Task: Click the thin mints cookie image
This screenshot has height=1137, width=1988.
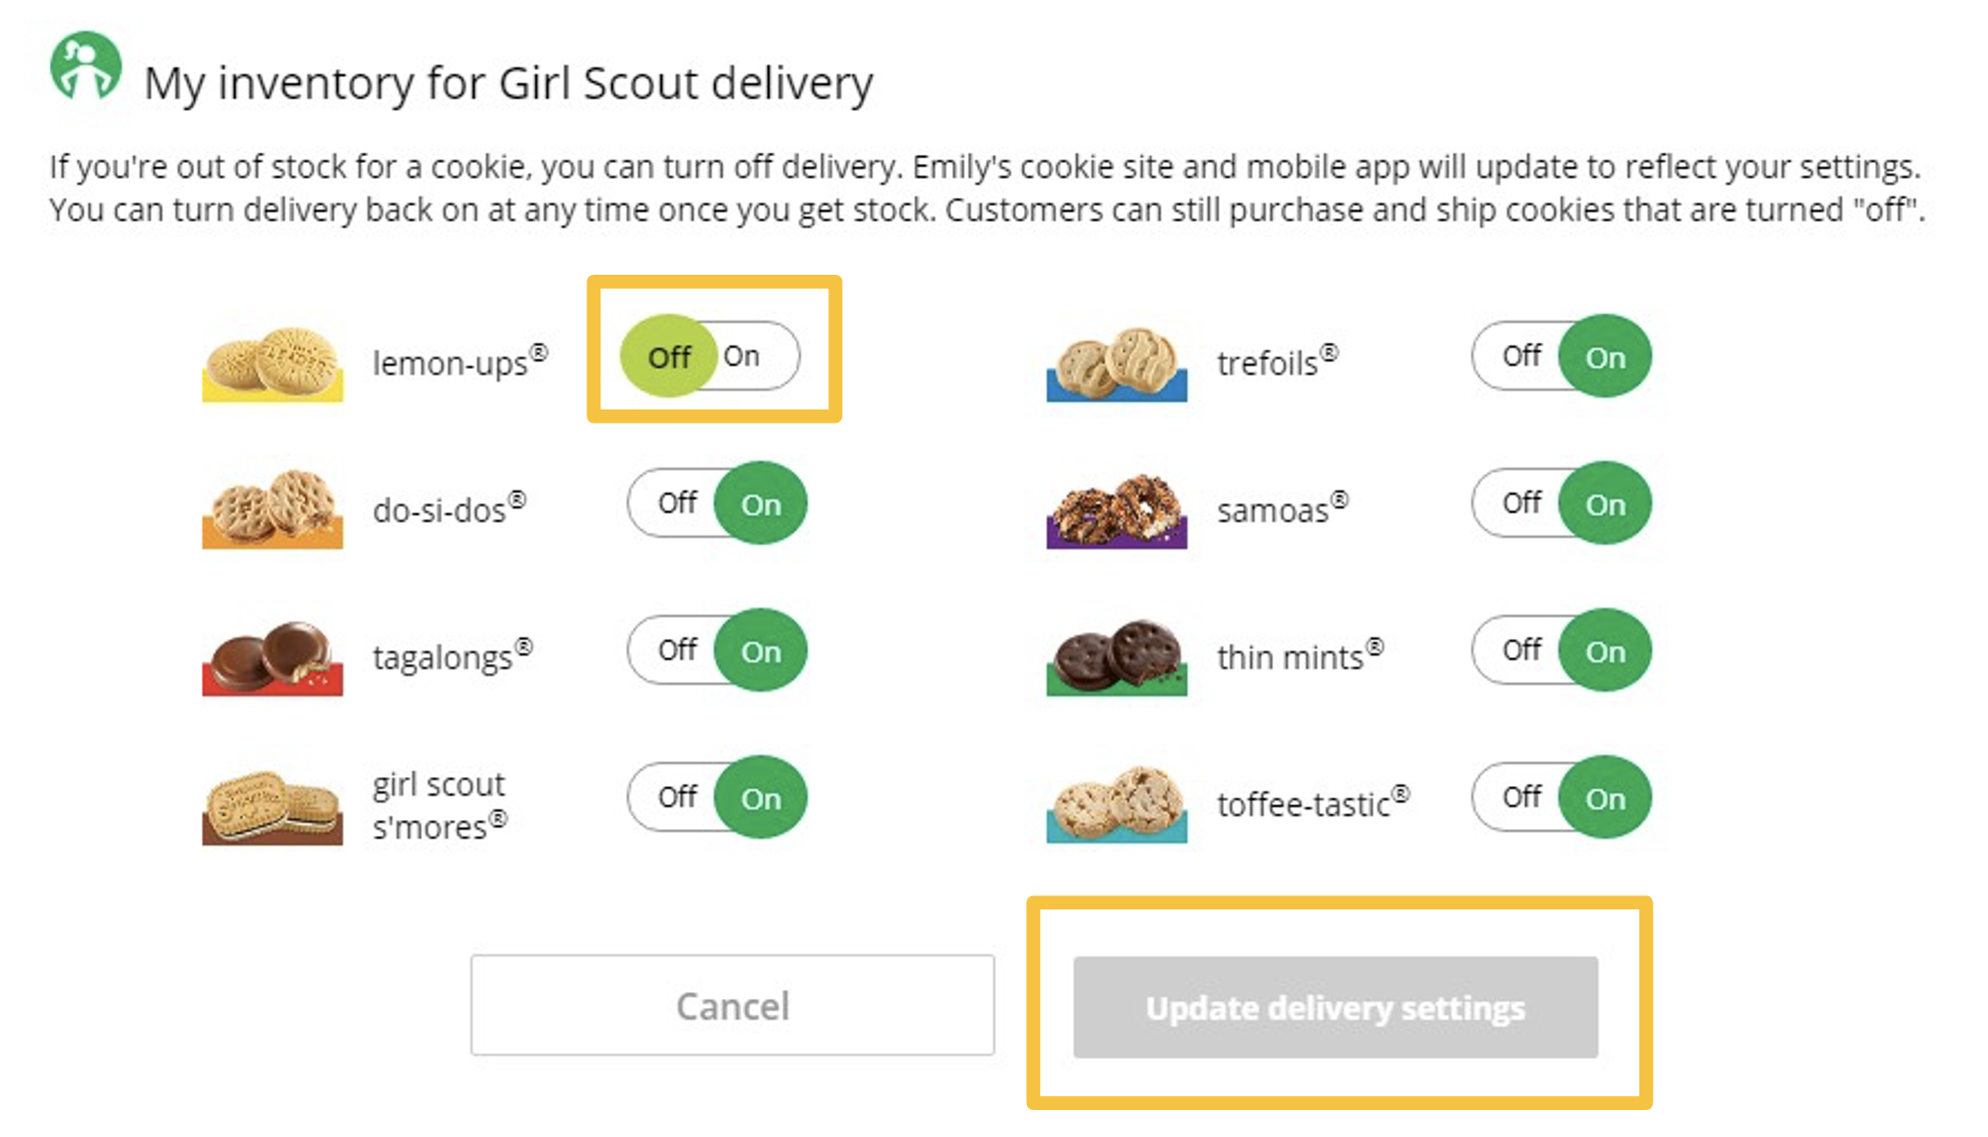Action: point(1115,651)
